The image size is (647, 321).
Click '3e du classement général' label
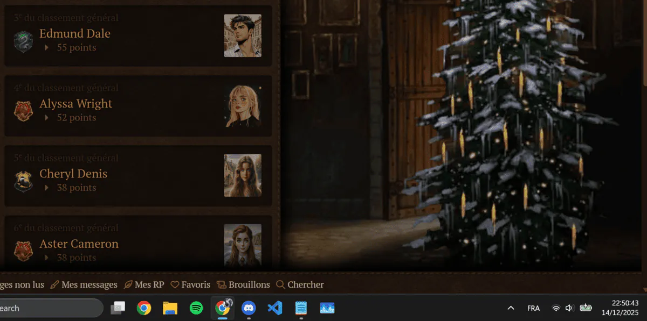[x=66, y=18]
